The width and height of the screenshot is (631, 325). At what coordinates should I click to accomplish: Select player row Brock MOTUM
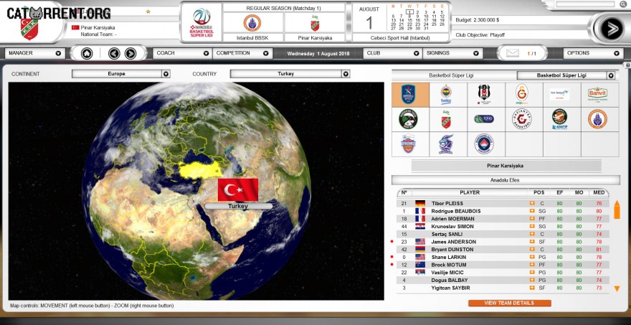[503, 265]
